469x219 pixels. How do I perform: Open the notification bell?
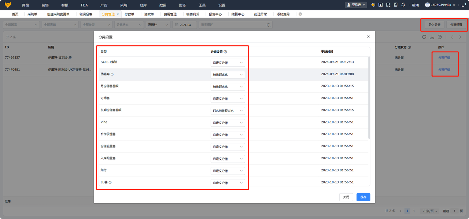point(403,5)
